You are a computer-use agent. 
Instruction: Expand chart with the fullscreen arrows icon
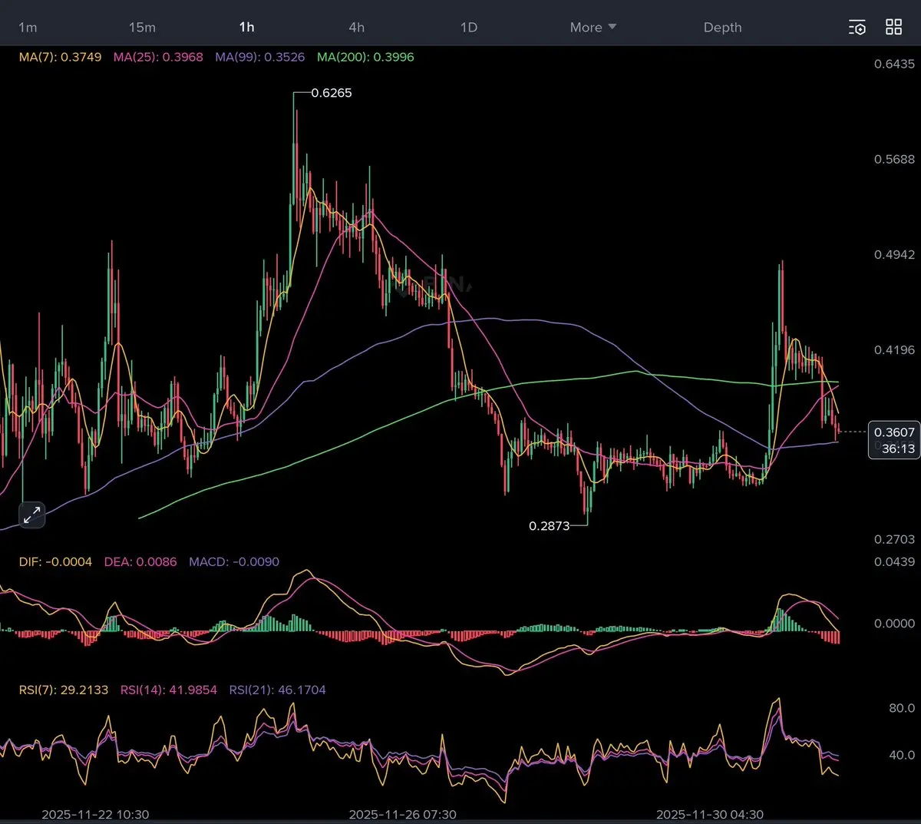(31, 515)
